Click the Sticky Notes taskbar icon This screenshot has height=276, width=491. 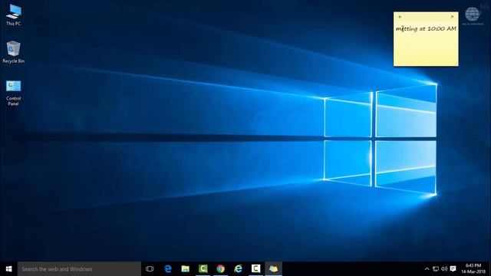[x=273, y=269]
